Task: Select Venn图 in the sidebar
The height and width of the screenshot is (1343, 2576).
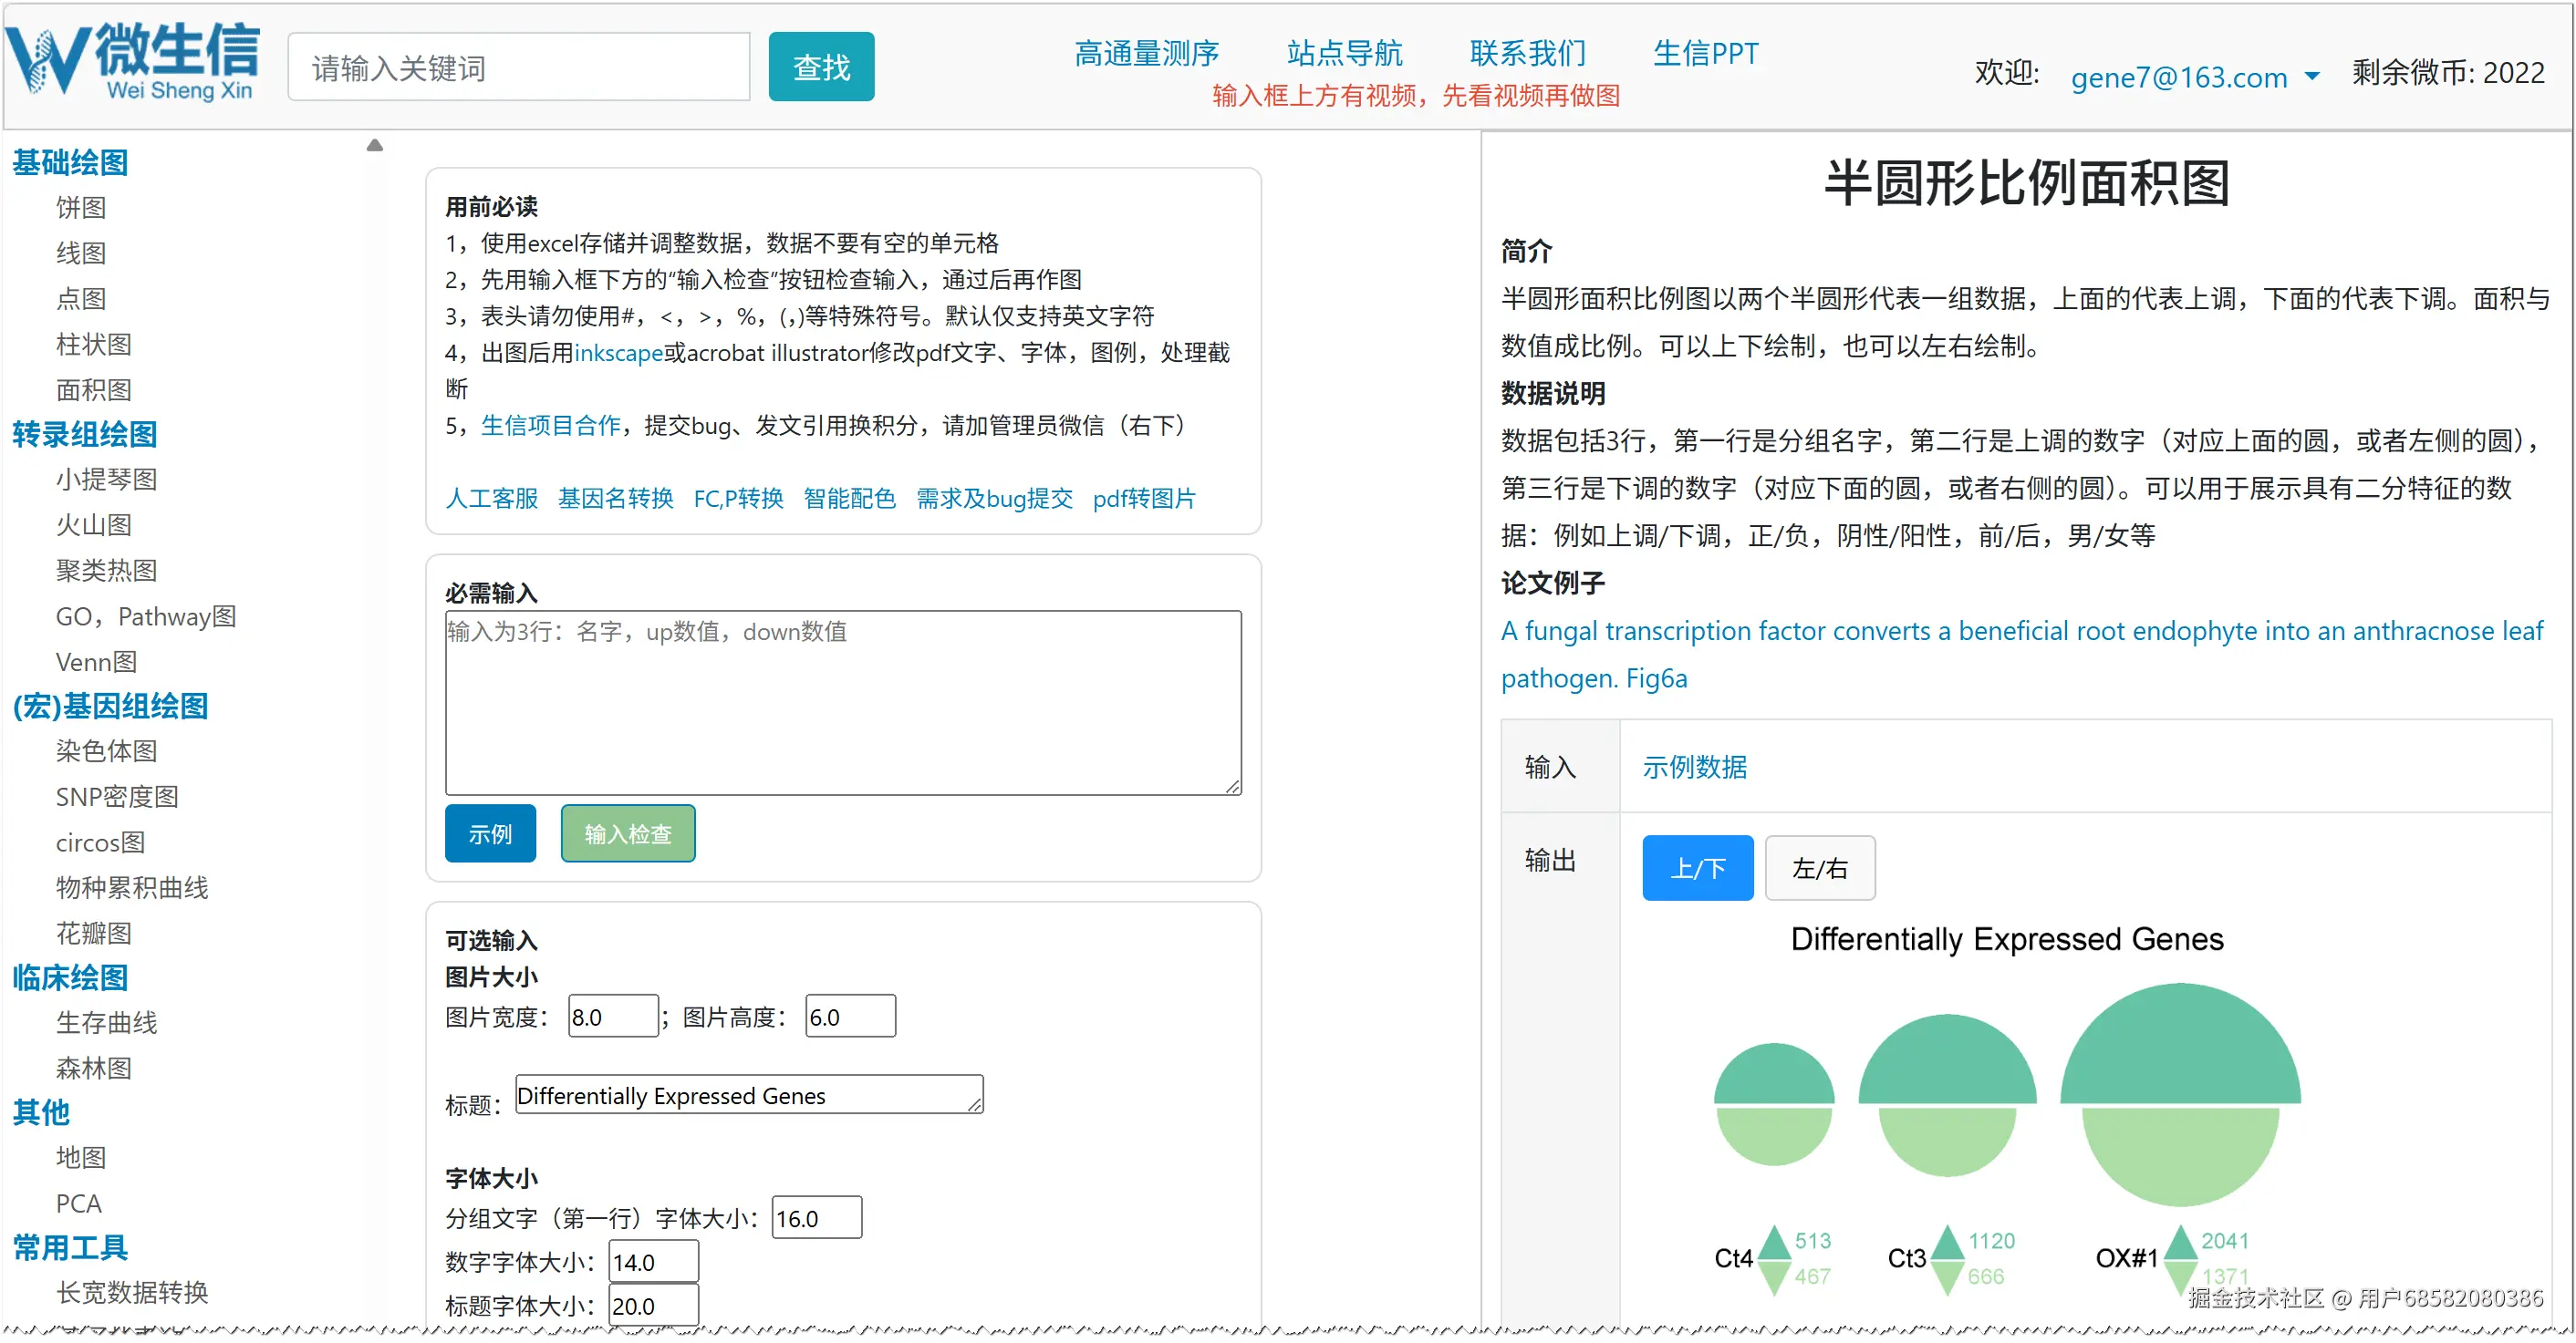Action: tap(96, 662)
